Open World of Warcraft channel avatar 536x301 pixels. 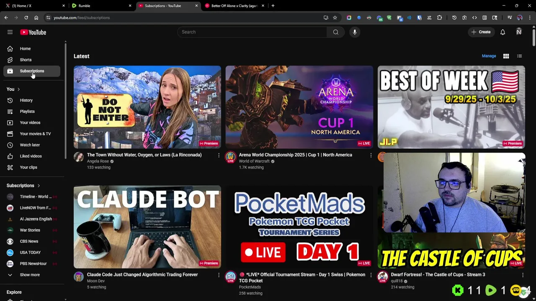pyautogui.click(x=230, y=157)
